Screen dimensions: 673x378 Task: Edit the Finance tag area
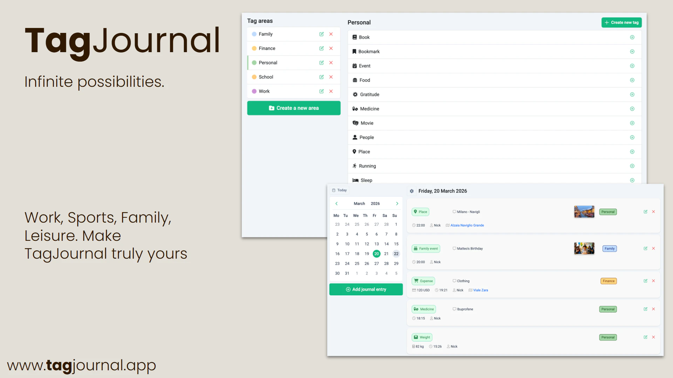(321, 48)
